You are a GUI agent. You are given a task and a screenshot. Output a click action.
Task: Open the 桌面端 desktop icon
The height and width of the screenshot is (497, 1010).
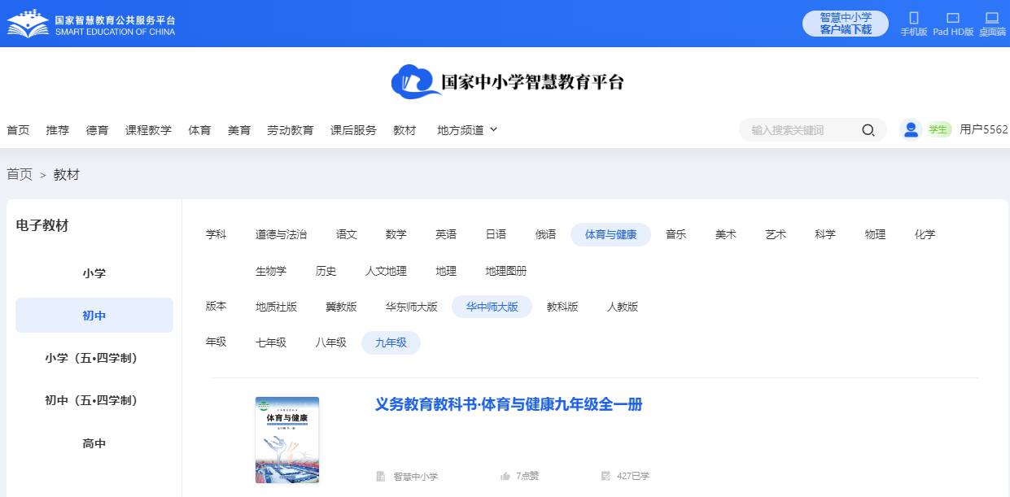click(991, 18)
